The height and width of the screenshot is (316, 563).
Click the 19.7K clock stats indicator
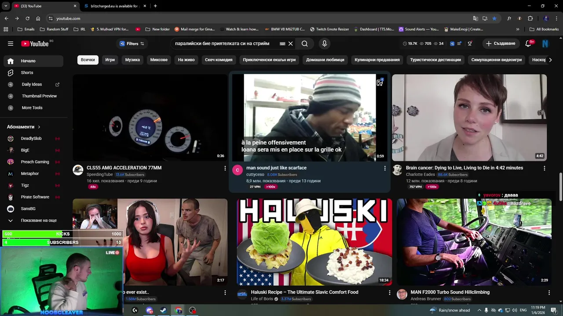coord(410,43)
